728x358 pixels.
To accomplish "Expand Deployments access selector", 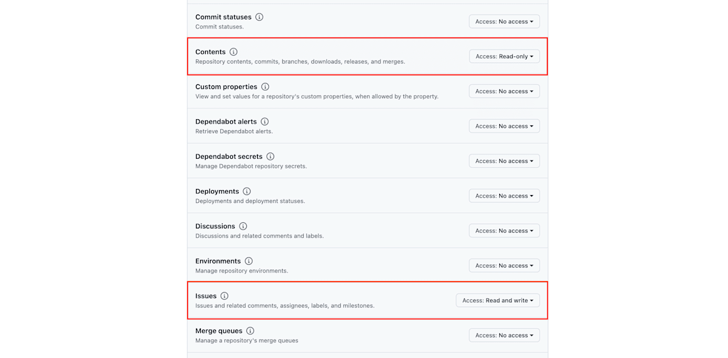I will pos(504,196).
